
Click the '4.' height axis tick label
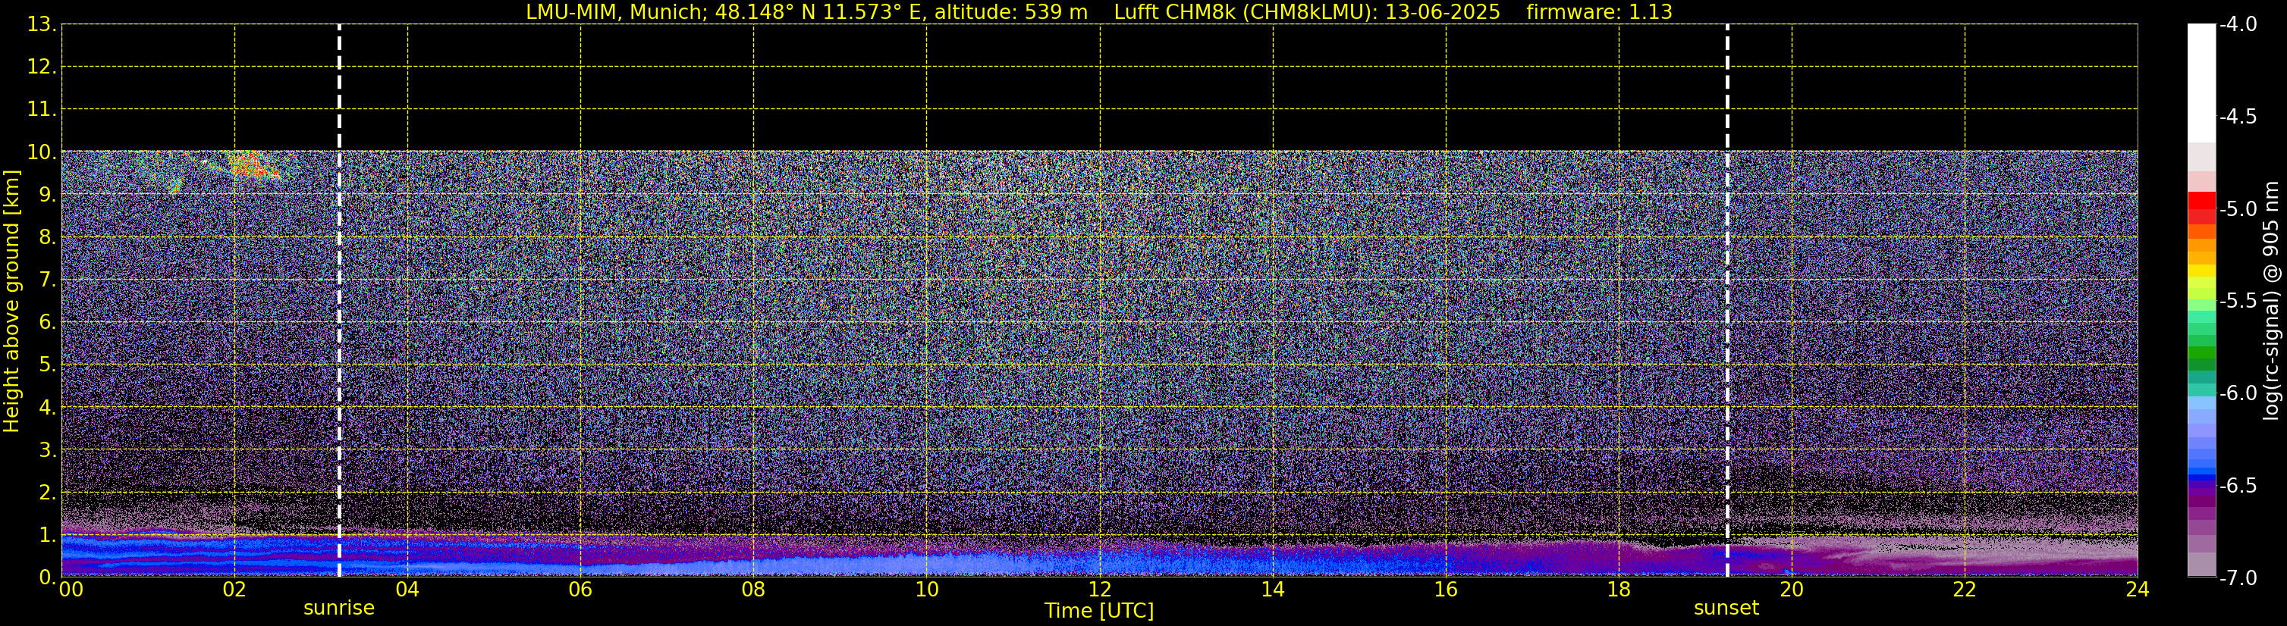47,408
